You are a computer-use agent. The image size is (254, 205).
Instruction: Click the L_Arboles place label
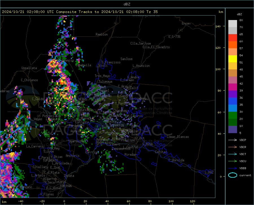coord(38,175)
